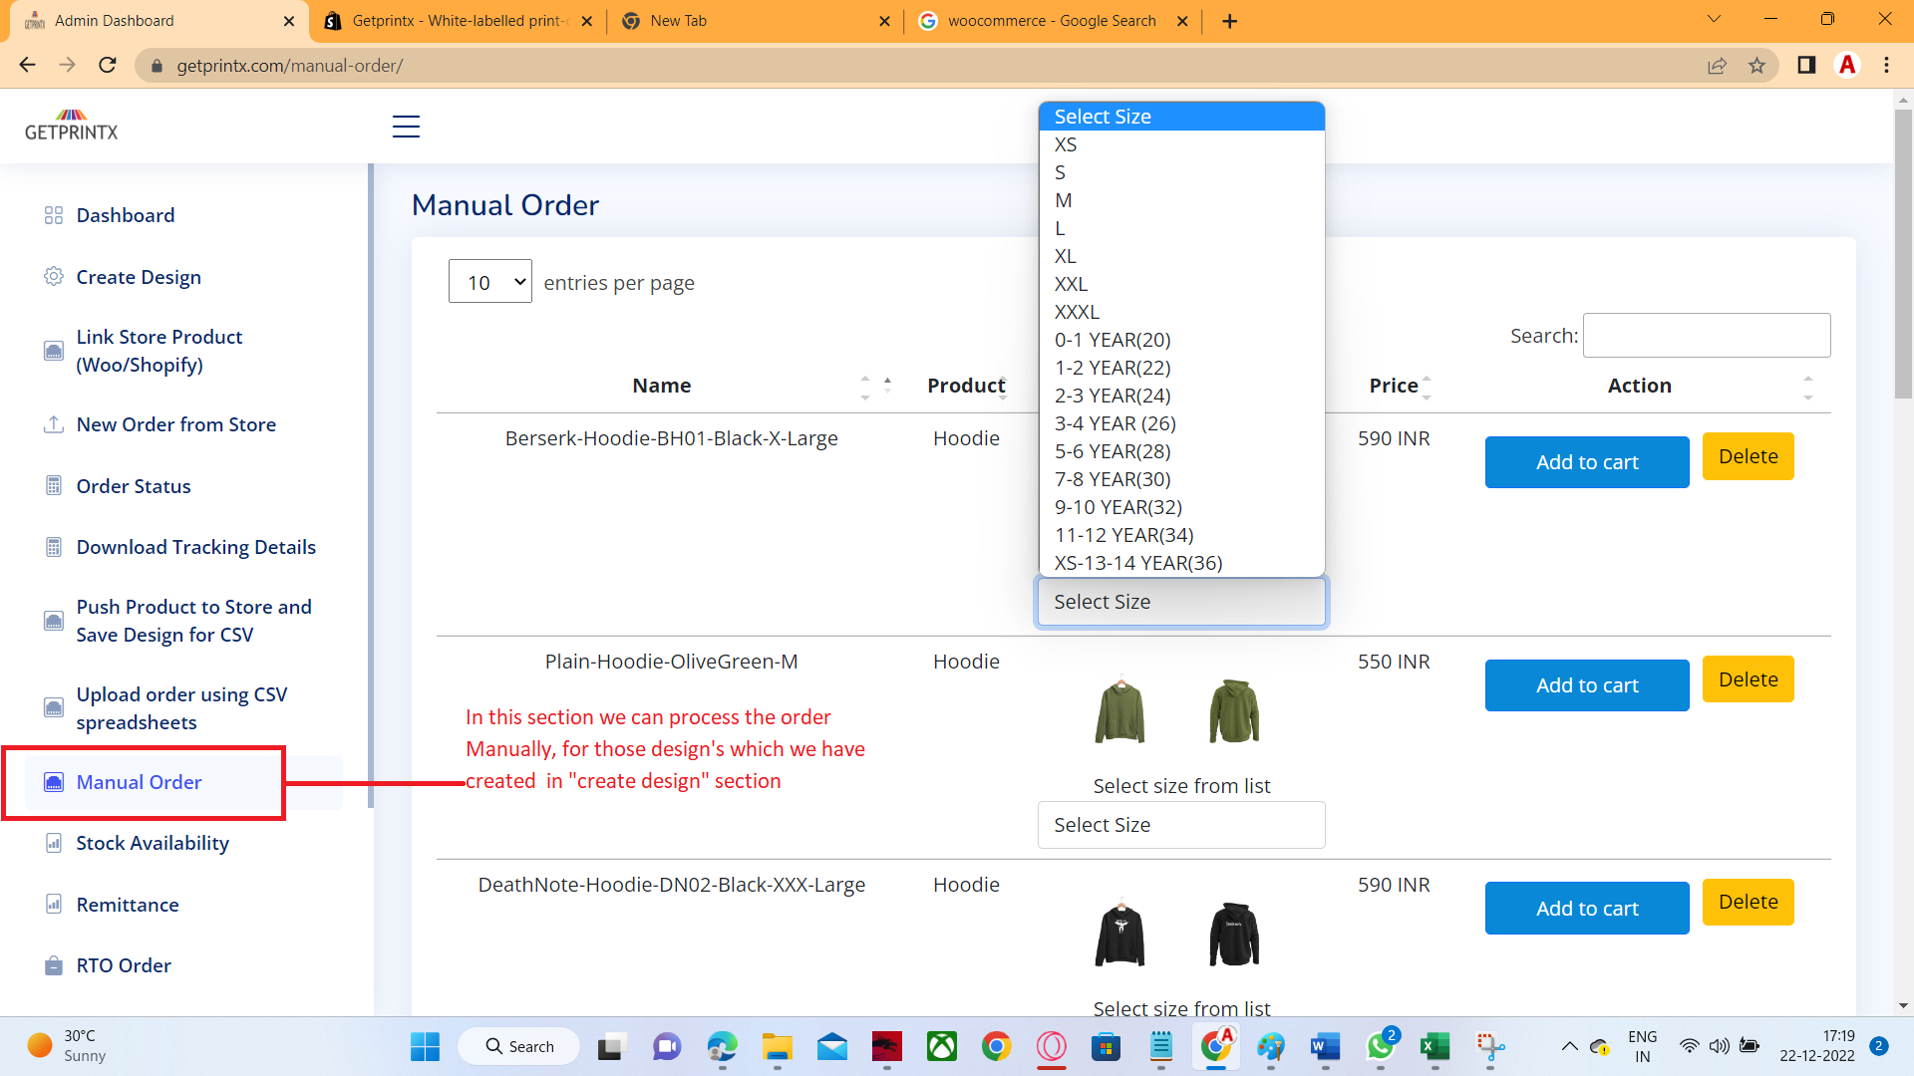This screenshot has width=1914, height=1076.
Task: Switch to the woocommerce Google Search tab
Action: tap(1052, 20)
